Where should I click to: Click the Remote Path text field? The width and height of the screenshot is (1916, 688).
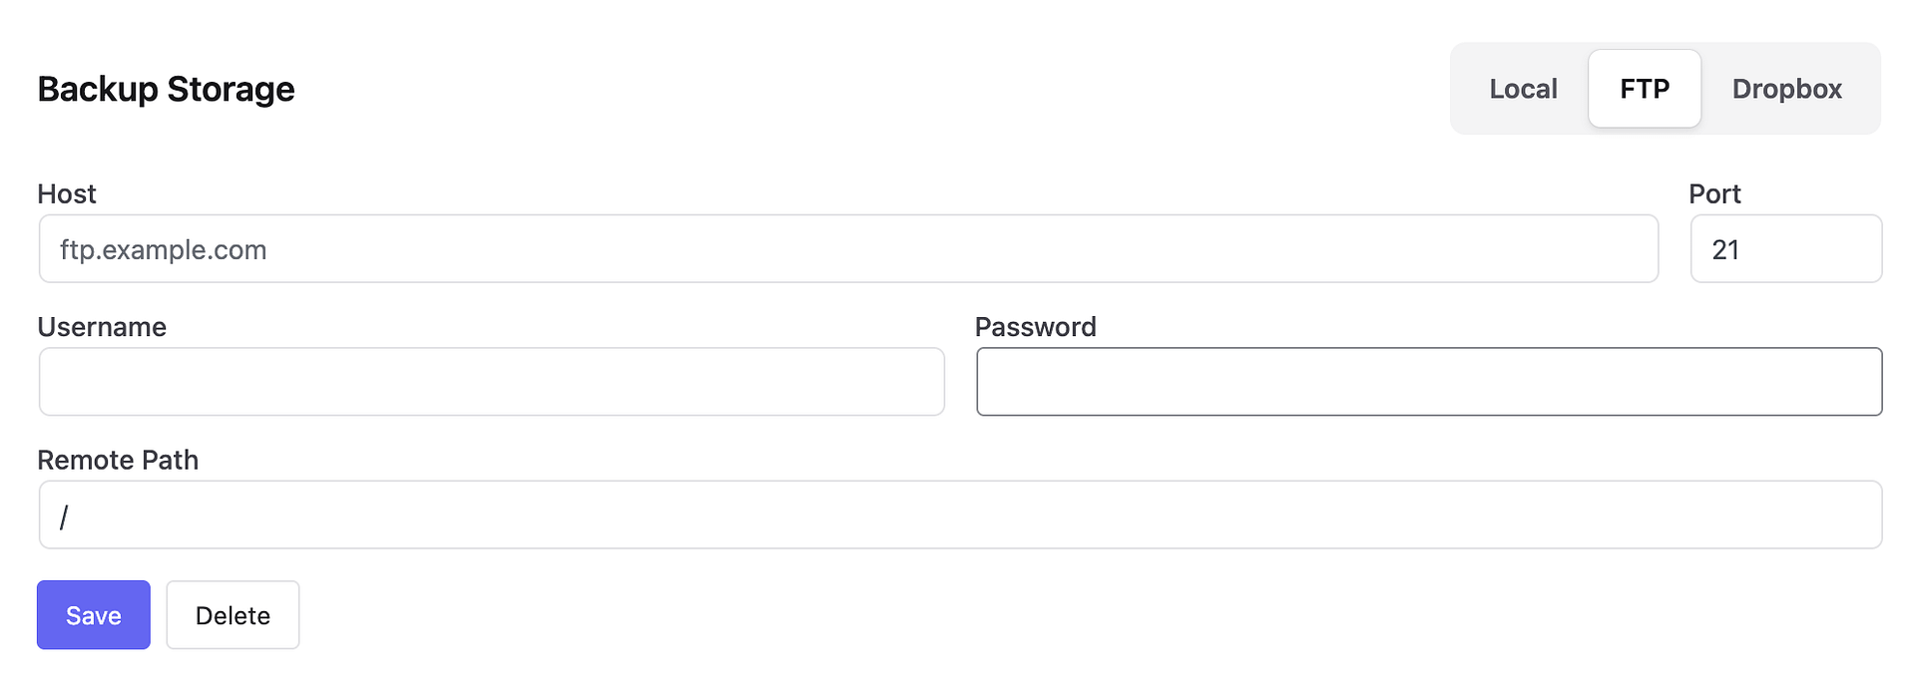960,515
